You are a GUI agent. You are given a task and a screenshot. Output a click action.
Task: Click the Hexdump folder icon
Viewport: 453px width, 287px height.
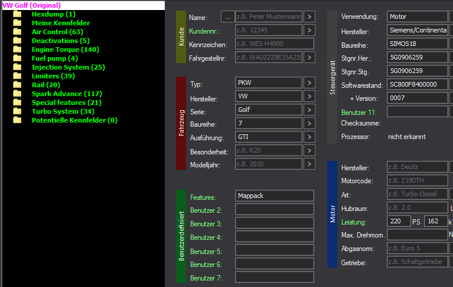[x=17, y=14]
